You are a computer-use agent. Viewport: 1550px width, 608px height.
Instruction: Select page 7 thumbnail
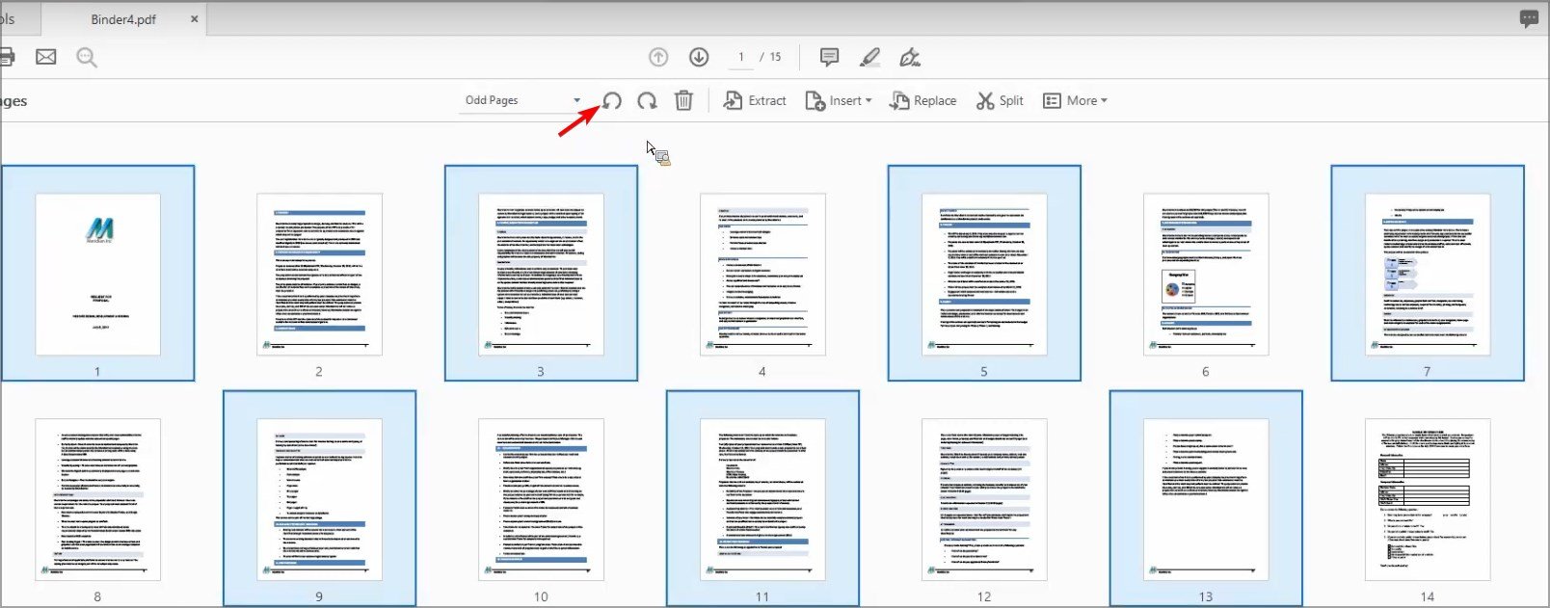(x=1428, y=275)
